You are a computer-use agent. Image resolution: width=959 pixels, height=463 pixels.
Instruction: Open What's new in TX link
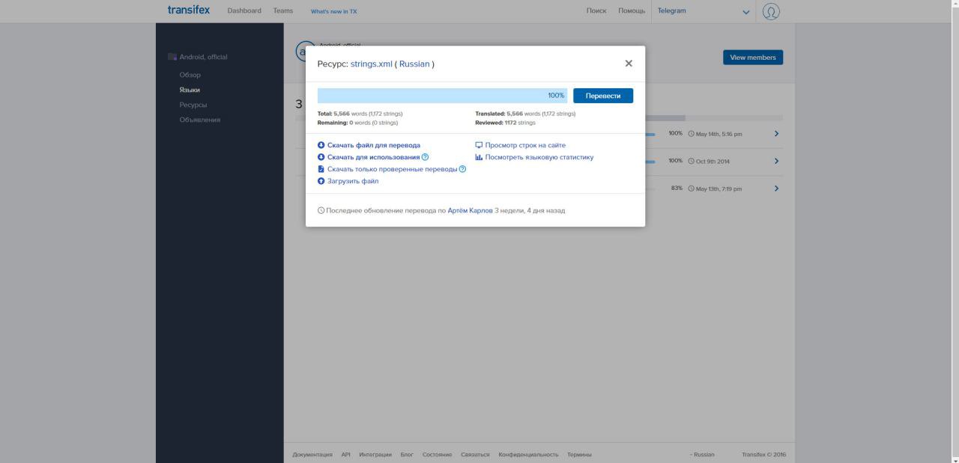334,11
